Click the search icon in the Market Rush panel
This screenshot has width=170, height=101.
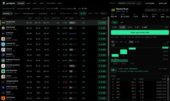point(163,10)
